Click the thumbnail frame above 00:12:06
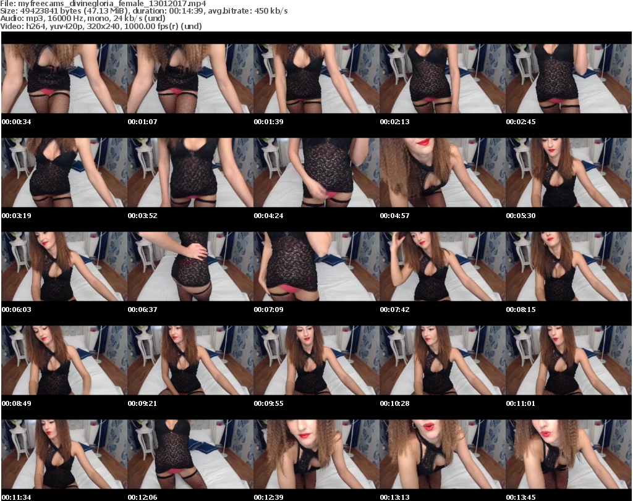 [x=190, y=455]
